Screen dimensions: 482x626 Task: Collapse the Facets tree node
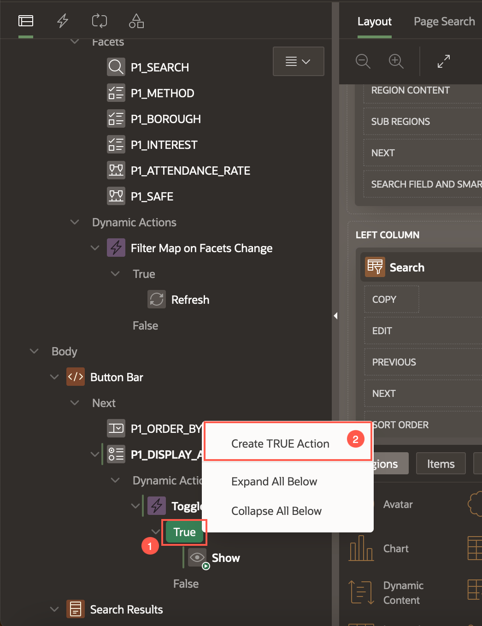(x=75, y=41)
